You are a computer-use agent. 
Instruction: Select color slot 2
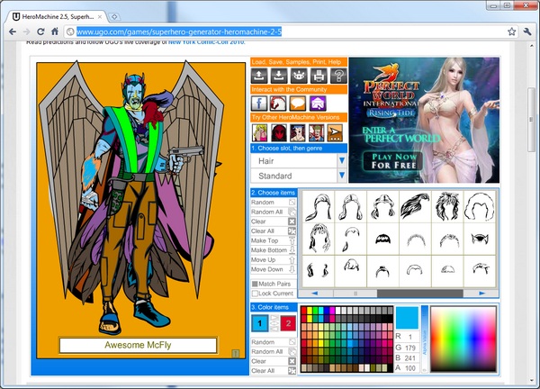click(x=288, y=323)
